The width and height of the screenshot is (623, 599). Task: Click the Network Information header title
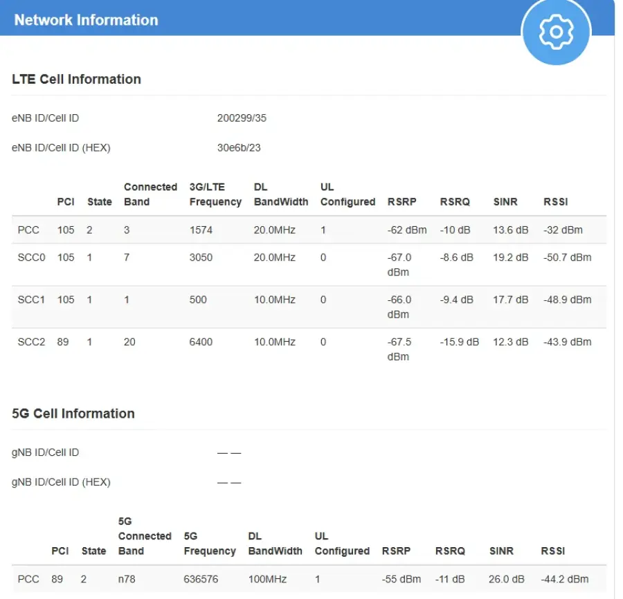(87, 20)
